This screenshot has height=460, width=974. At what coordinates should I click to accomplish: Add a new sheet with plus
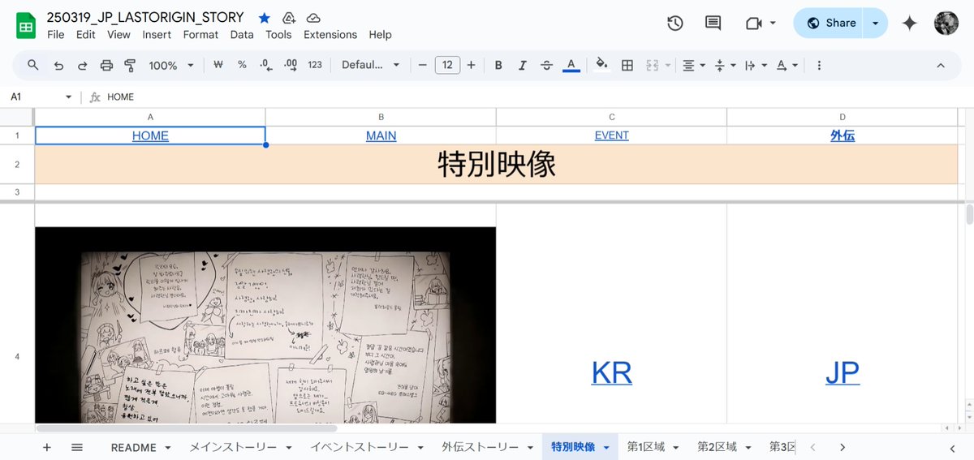(x=46, y=447)
